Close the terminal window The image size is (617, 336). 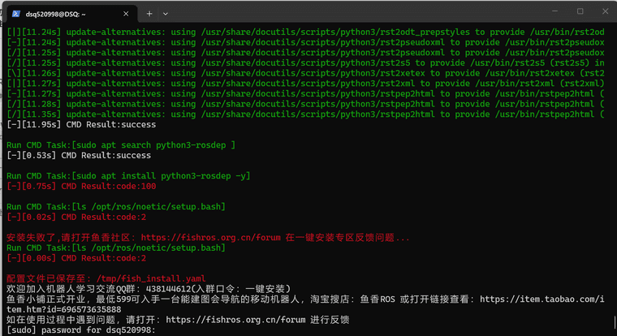click(605, 11)
